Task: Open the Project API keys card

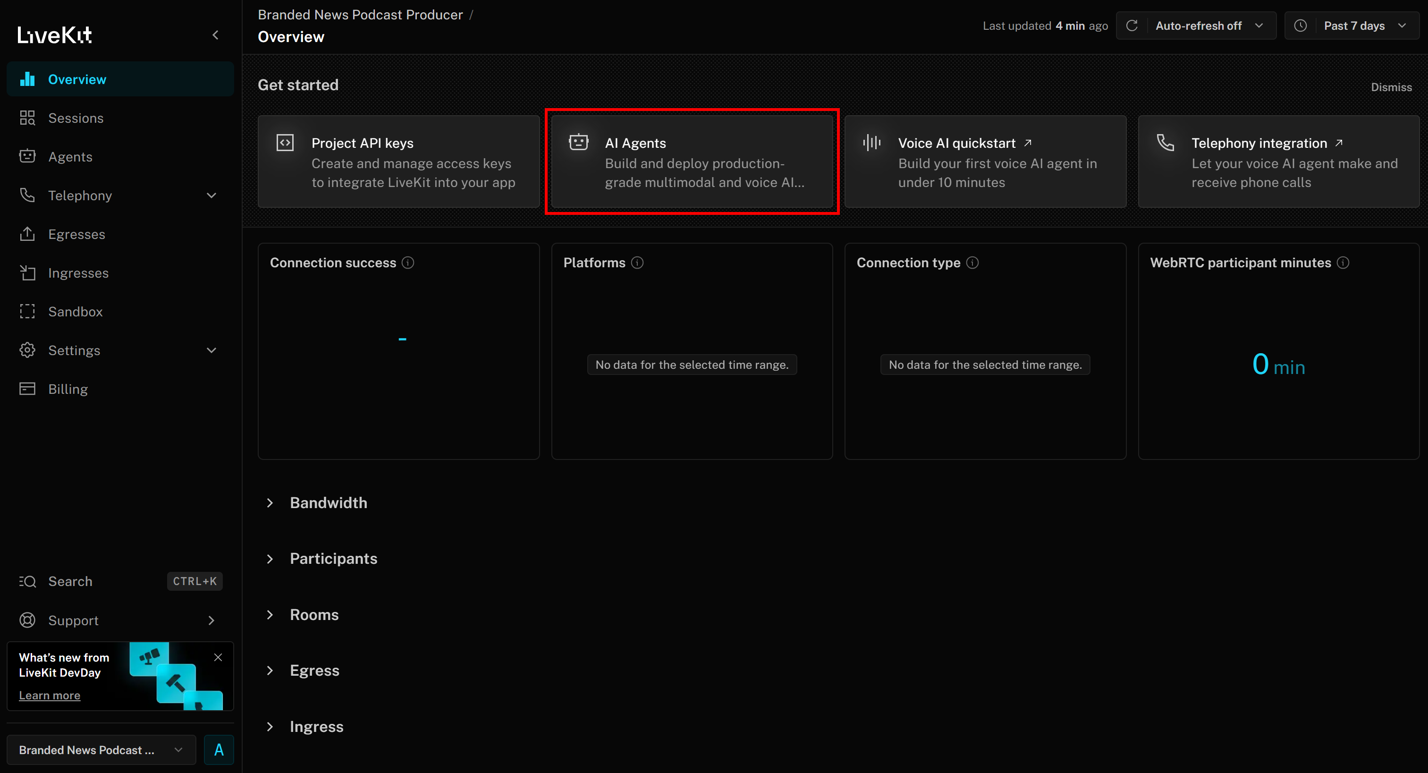Action: [398, 162]
